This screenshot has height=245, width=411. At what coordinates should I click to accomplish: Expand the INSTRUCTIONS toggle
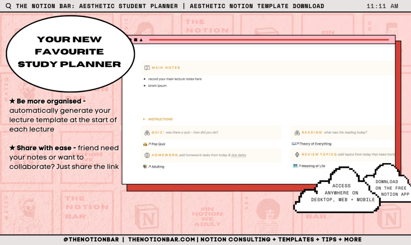point(144,119)
